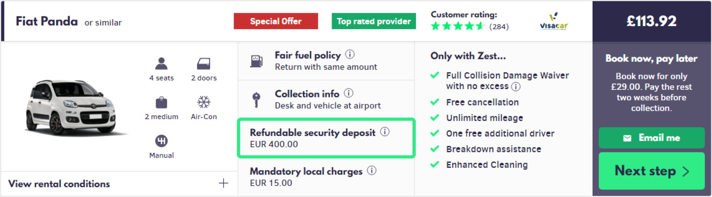712x197 pixels.
Task: Click the 2 doors car door icon
Action: coord(204,63)
